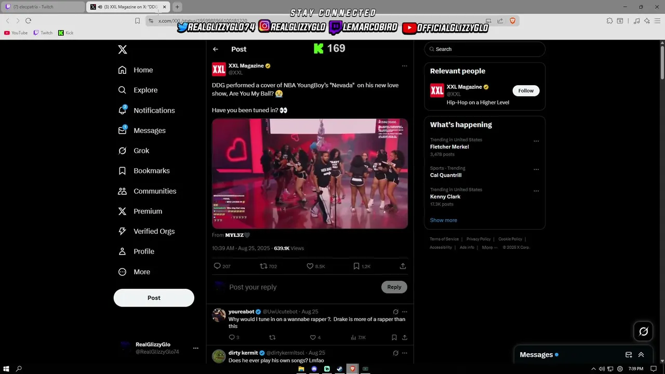Click the Search box on X
The width and height of the screenshot is (665, 374).
(x=485, y=49)
